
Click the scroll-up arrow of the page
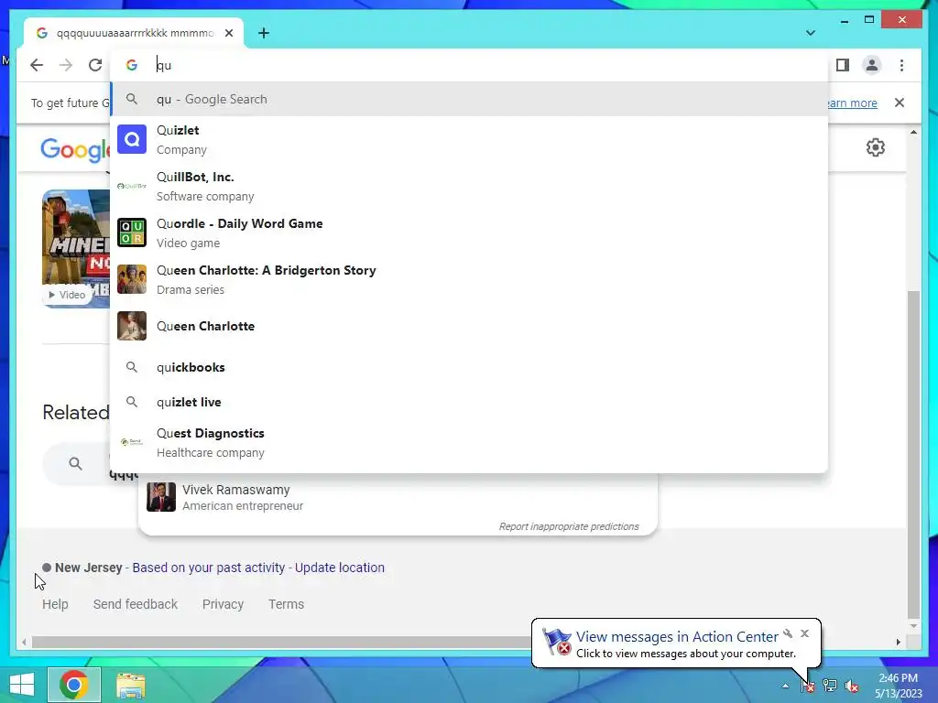coord(913,132)
